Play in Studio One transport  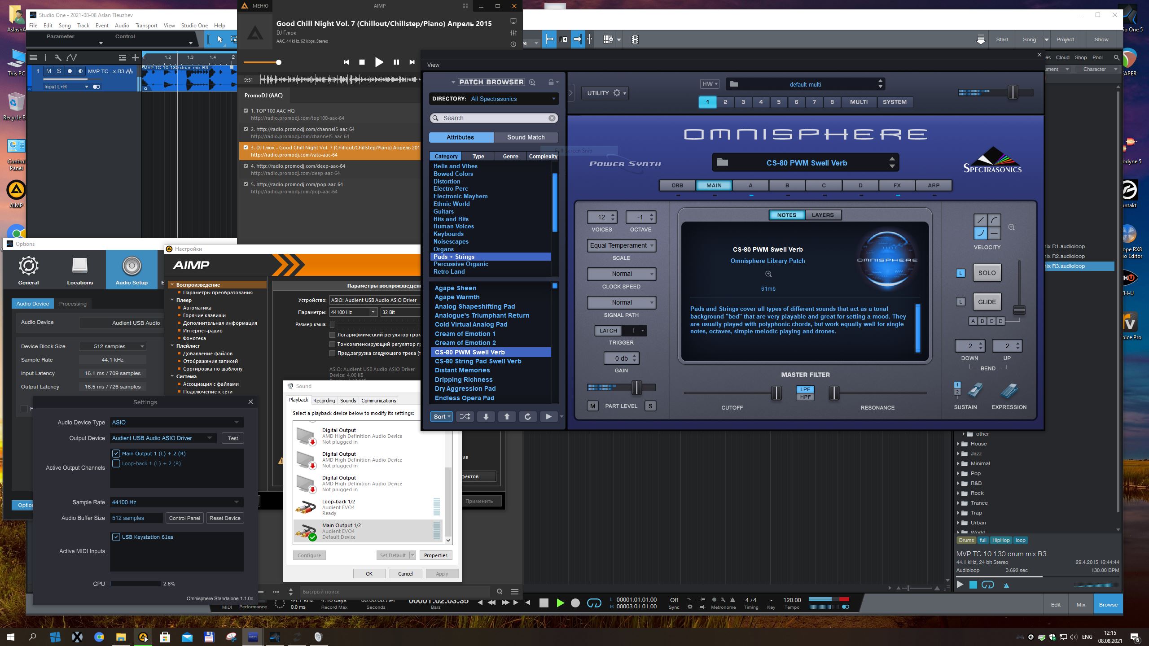tap(560, 603)
